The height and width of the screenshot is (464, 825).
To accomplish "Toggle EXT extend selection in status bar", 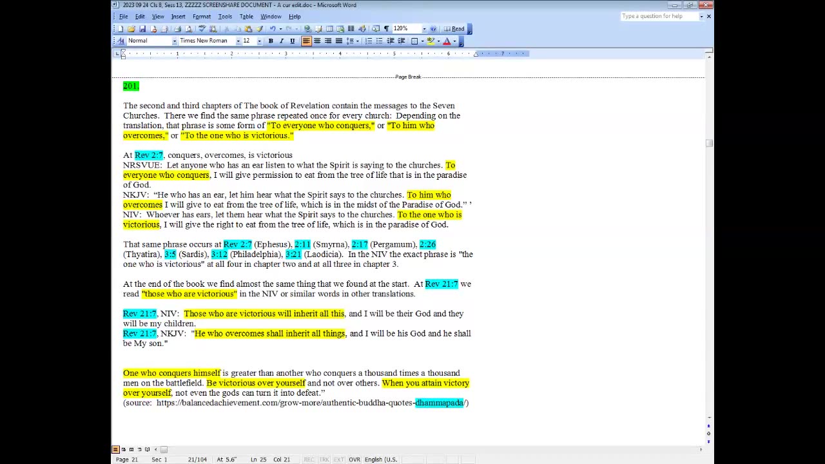I will click(x=338, y=459).
